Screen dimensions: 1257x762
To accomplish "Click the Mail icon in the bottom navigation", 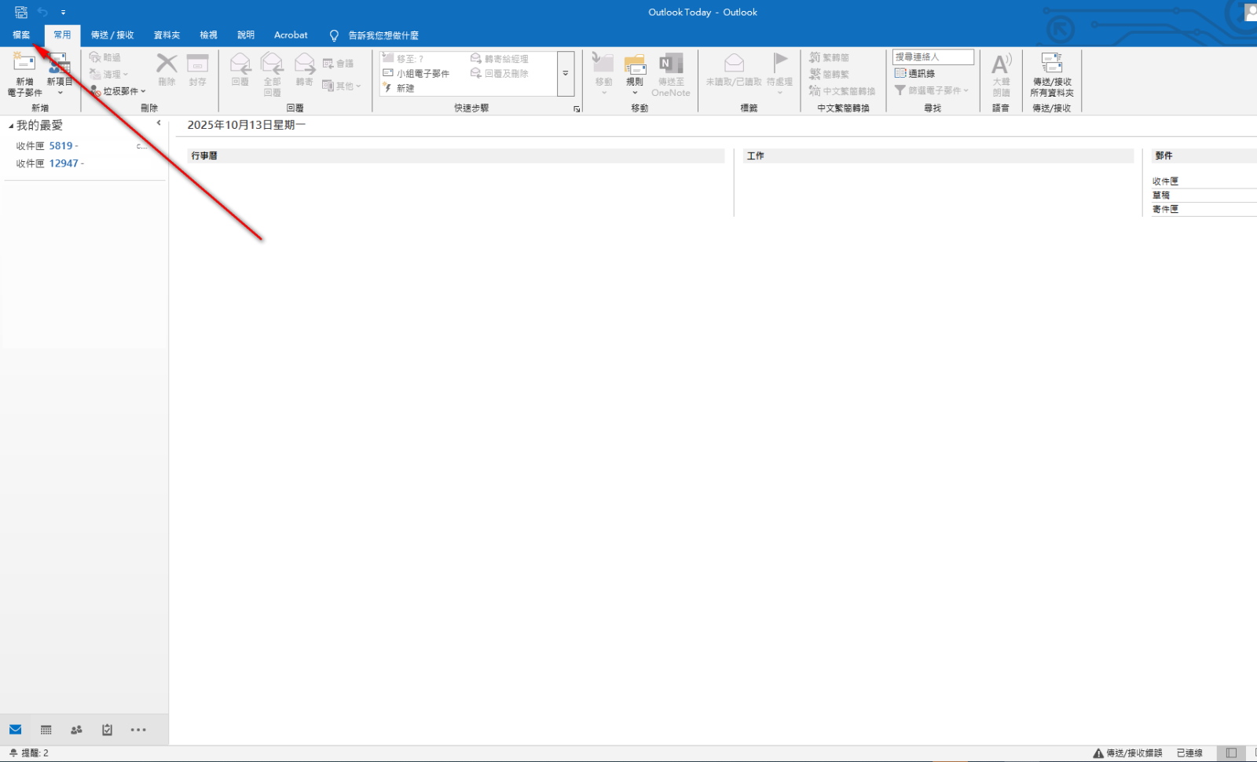I will click(x=16, y=730).
